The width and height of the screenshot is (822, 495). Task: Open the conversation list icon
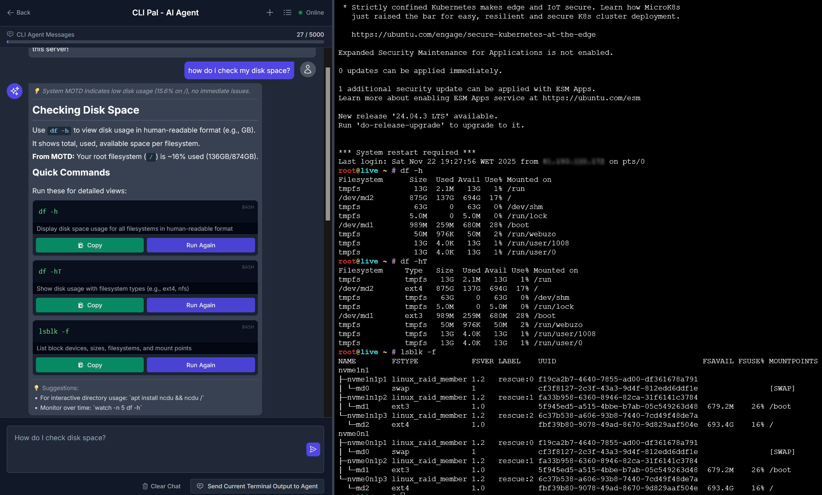tap(287, 13)
